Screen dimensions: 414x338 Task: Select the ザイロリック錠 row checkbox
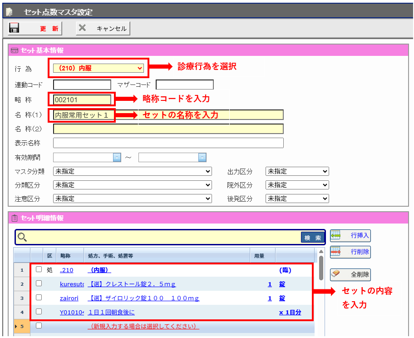[39, 298]
